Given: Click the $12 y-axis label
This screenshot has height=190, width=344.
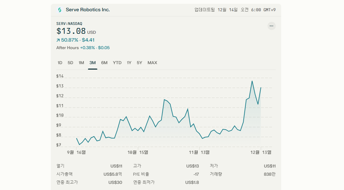Looking at the screenshot, I should pos(60,96).
